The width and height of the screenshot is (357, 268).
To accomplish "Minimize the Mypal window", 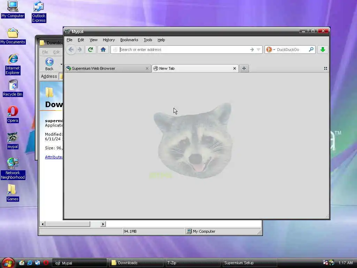I will click(304, 31).
